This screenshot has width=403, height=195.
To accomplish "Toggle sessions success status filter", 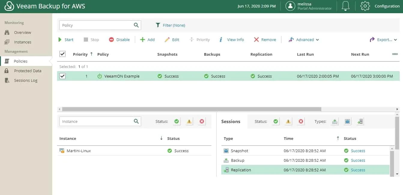I will point(276,121).
